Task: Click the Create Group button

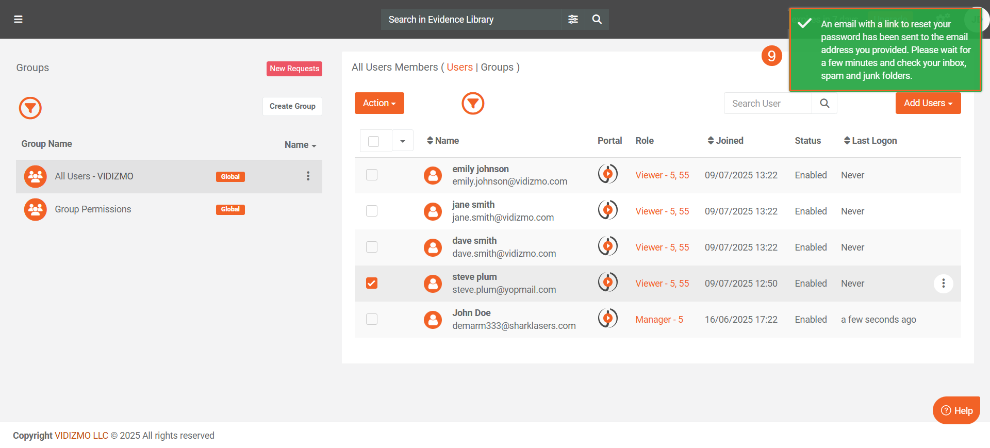Action: [292, 106]
